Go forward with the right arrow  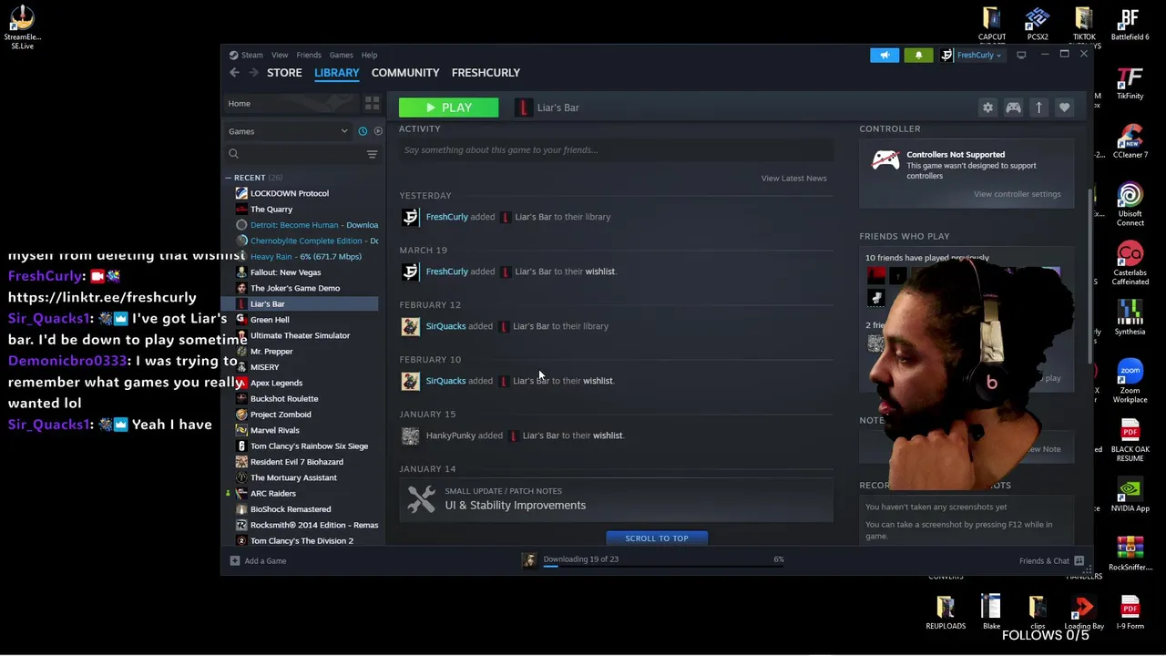point(253,73)
